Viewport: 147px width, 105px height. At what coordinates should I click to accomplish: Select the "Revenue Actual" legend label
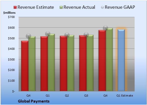click(x=79, y=7)
